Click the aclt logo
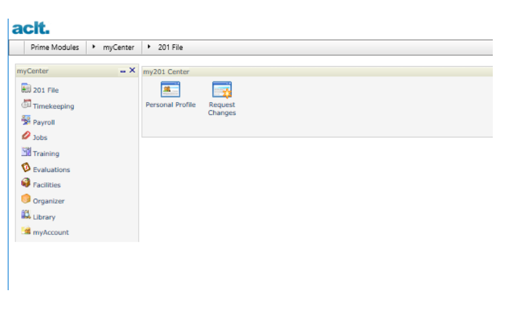The image size is (514, 321). click(30, 28)
